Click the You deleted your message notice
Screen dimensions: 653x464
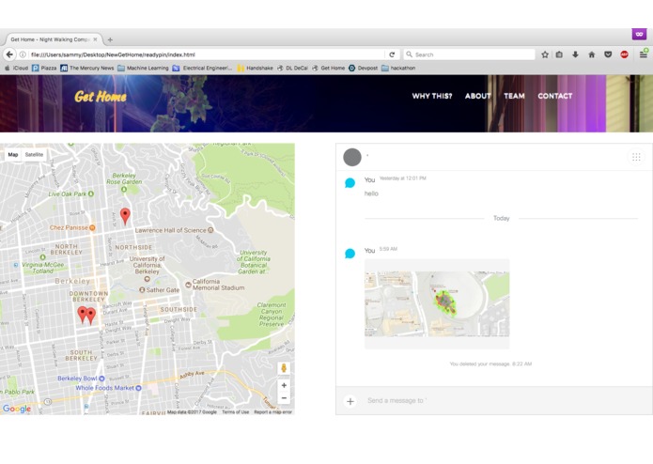(x=490, y=363)
